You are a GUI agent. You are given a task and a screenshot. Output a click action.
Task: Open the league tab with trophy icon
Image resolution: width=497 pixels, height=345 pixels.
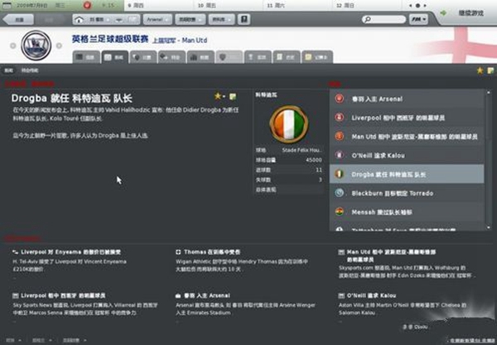tap(258, 57)
